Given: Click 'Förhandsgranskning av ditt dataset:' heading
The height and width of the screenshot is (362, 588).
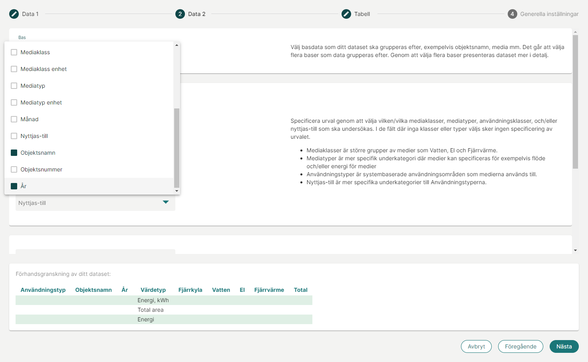Looking at the screenshot, I should [63, 274].
